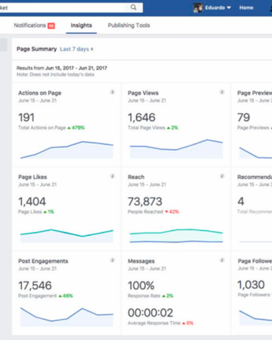
Task: Open info icon for Page Likes
Action: [x=112, y=176]
